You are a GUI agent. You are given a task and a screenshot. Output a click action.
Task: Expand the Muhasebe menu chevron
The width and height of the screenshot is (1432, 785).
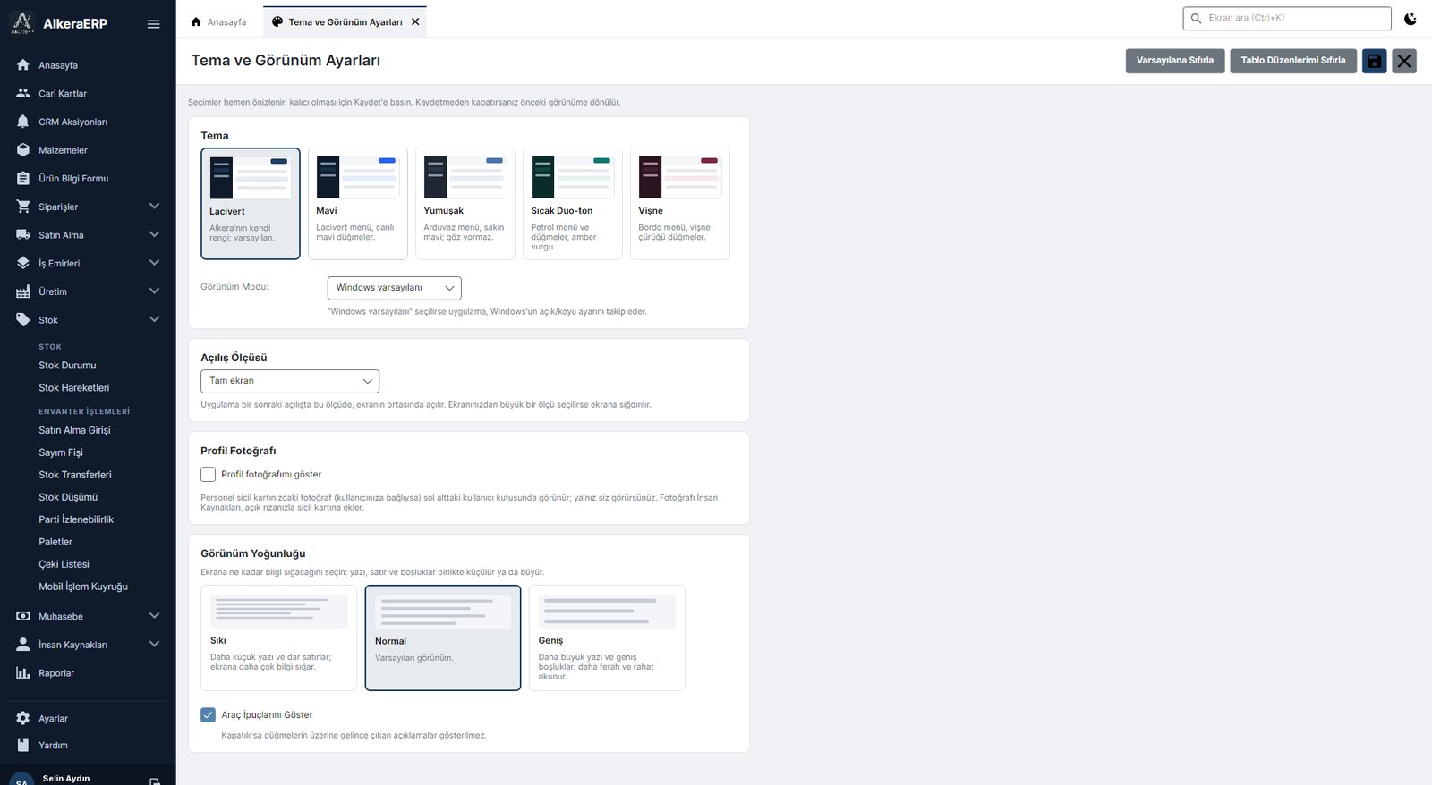(154, 616)
